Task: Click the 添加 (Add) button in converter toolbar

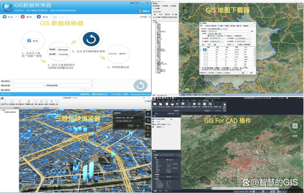Action: tap(8, 17)
